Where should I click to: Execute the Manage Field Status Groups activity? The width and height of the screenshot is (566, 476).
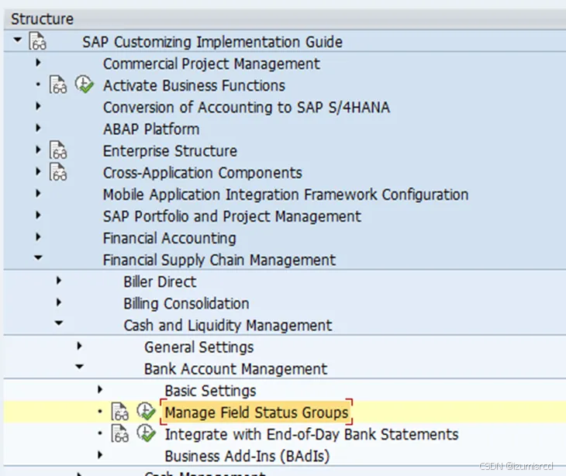pos(145,412)
